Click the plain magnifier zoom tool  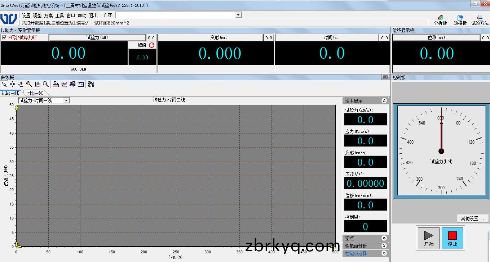click(x=46, y=84)
